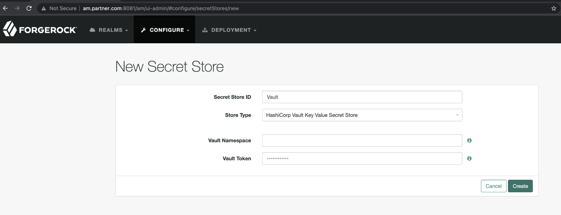Click the Store Type label
This screenshot has width=561, height=215.
click(x=238, y=115)
